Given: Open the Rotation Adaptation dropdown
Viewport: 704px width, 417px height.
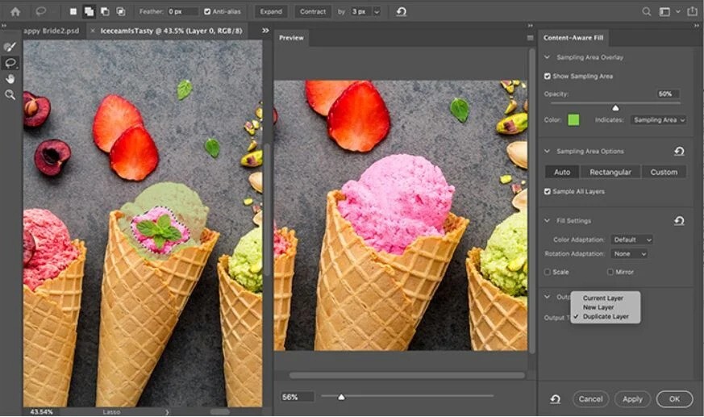Looking at the screenshot, I should (629, 253).
